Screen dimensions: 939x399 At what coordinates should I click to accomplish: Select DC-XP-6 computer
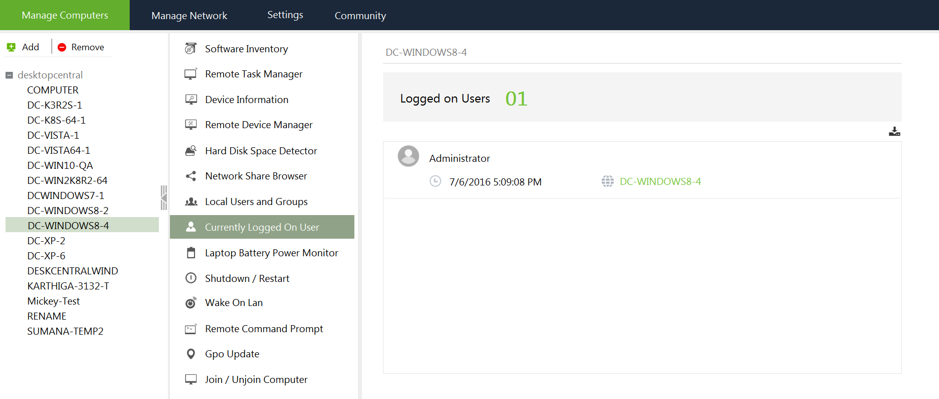coord(46,256)
